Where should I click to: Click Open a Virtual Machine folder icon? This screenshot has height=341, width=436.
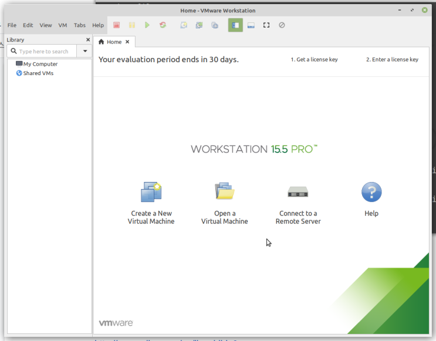224,191
